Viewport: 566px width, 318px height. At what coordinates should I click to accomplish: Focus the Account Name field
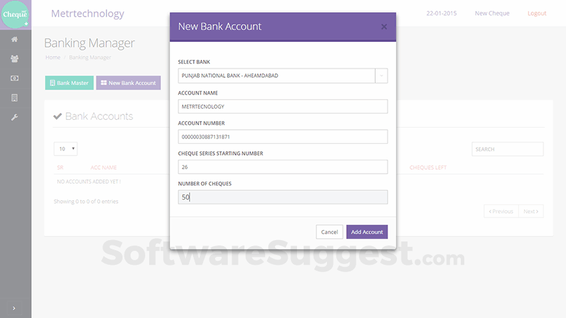click(282, 106)
